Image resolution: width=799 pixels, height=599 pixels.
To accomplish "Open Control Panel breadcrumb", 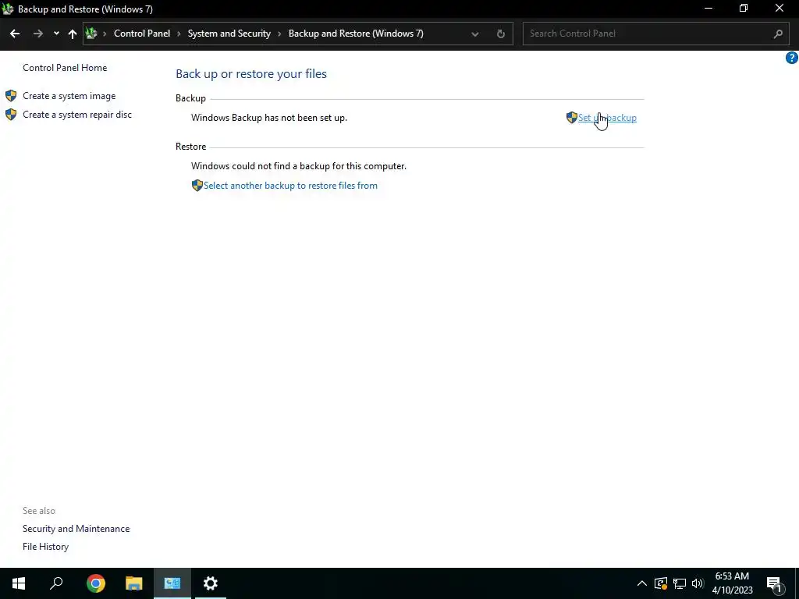I will pos(142,34).
